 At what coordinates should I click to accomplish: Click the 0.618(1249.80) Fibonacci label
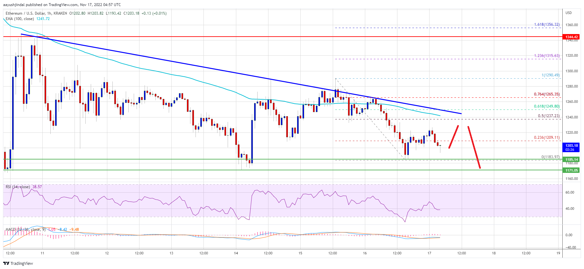tap(547, 106)
